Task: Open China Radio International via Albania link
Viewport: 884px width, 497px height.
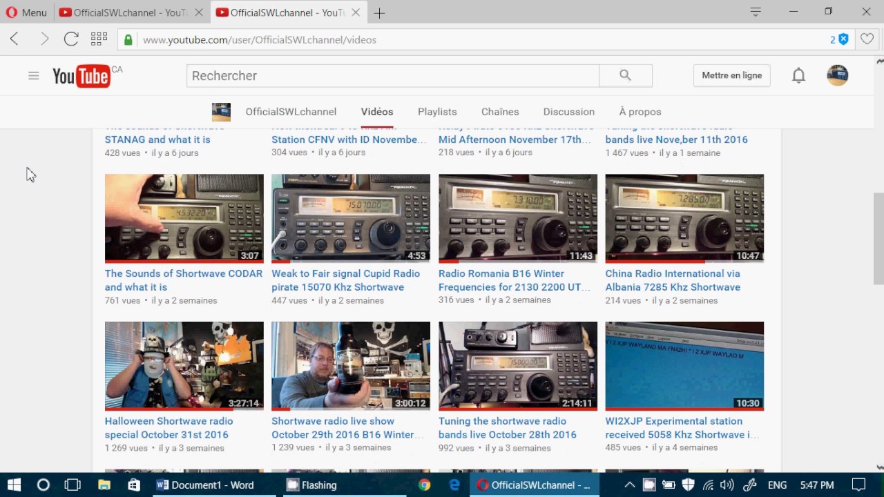Action: [x=673, y=280]
